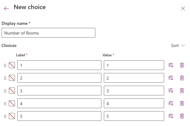Click the drag handle of choice 5
This screenshot has width=190, height=126.
pyautogui.click(x=5, y=116)
